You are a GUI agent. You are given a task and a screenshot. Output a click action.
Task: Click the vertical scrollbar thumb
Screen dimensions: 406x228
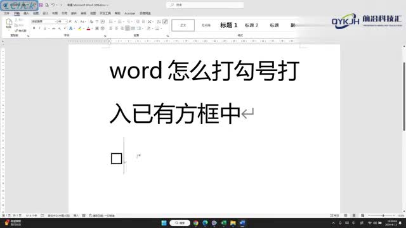tap(404, 96)
